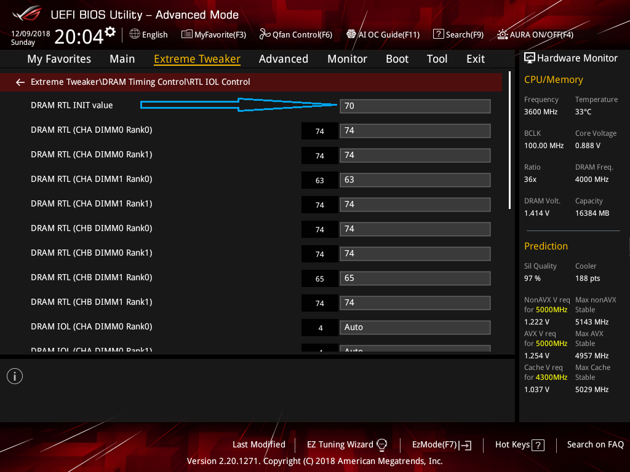
Task: Select DRAM IOL (CHA DIMM0 Rank0) label
Action: (x=91, y=327)
